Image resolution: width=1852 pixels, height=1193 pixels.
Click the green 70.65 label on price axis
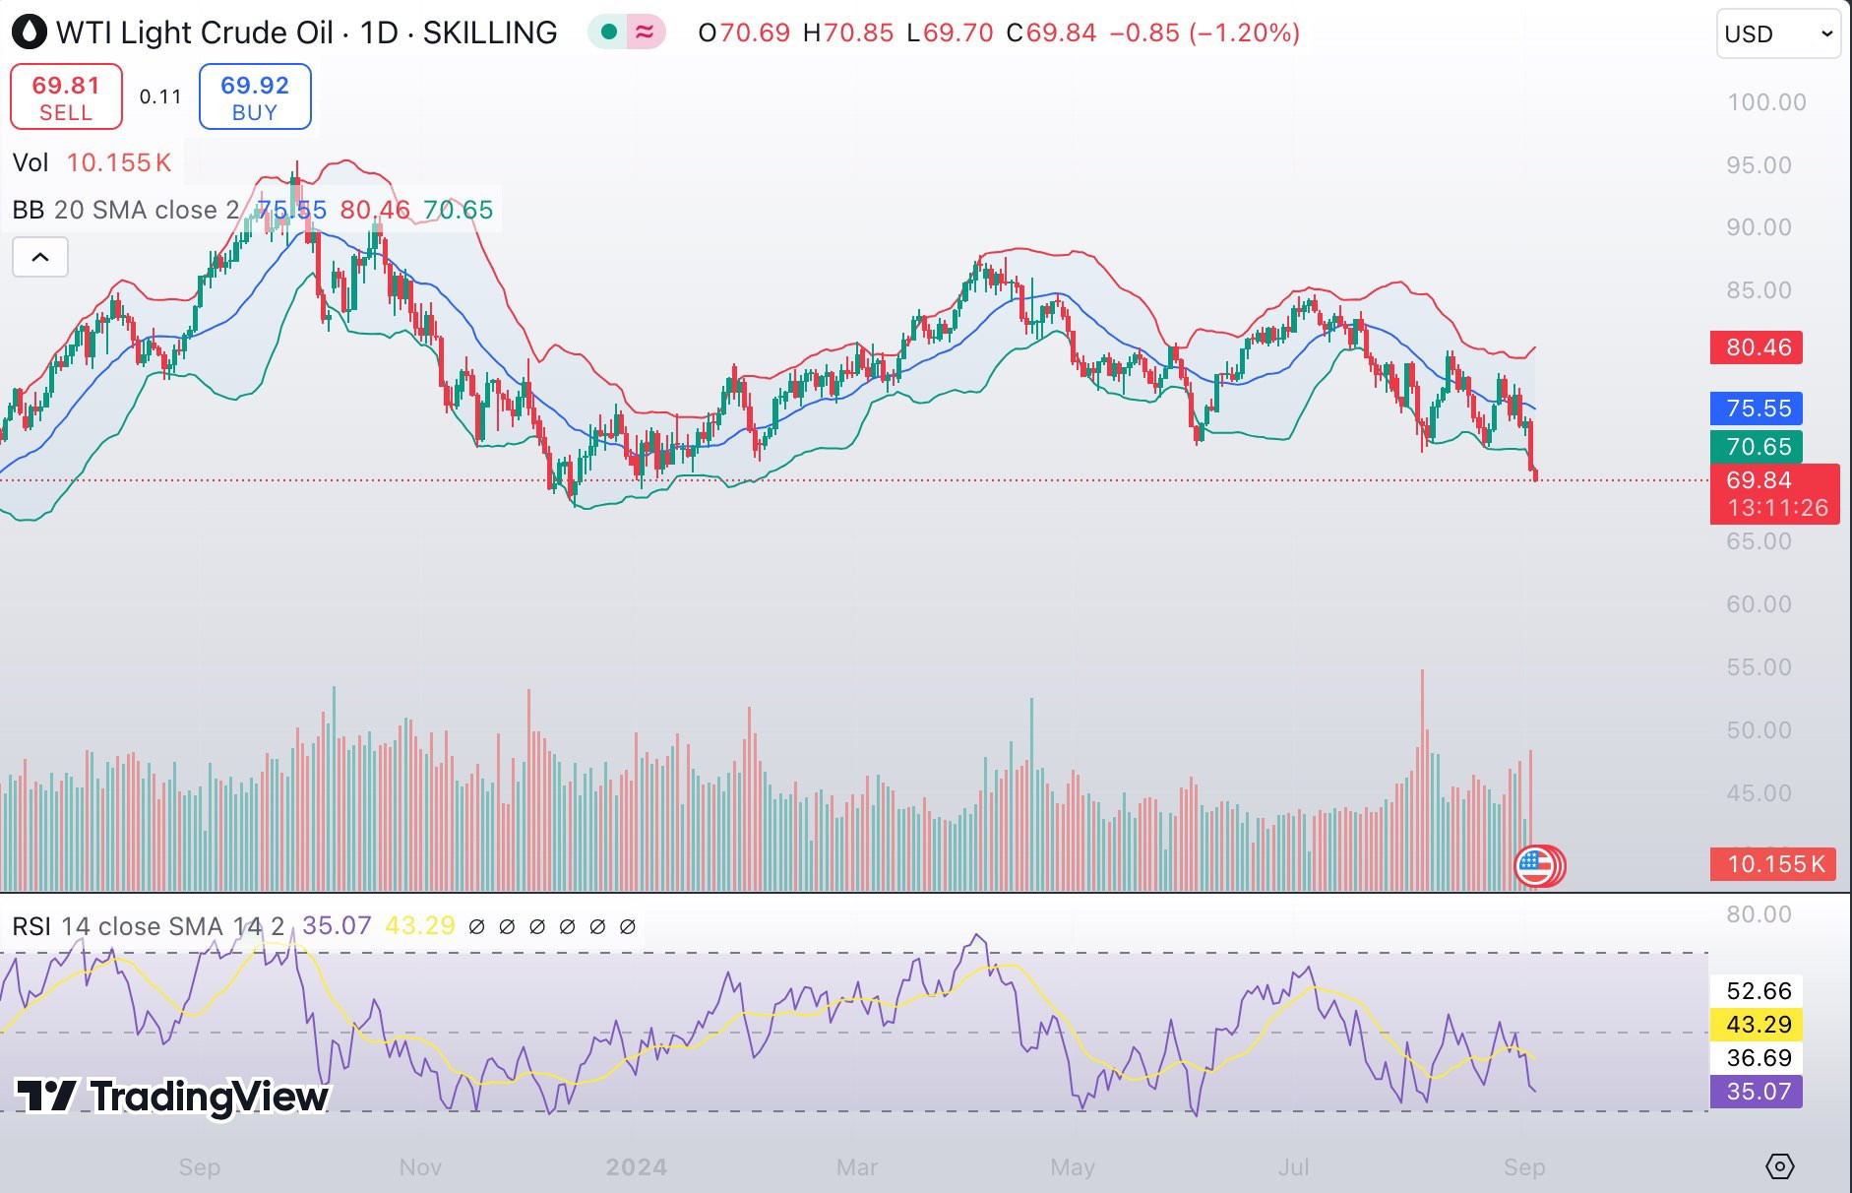1757,447
